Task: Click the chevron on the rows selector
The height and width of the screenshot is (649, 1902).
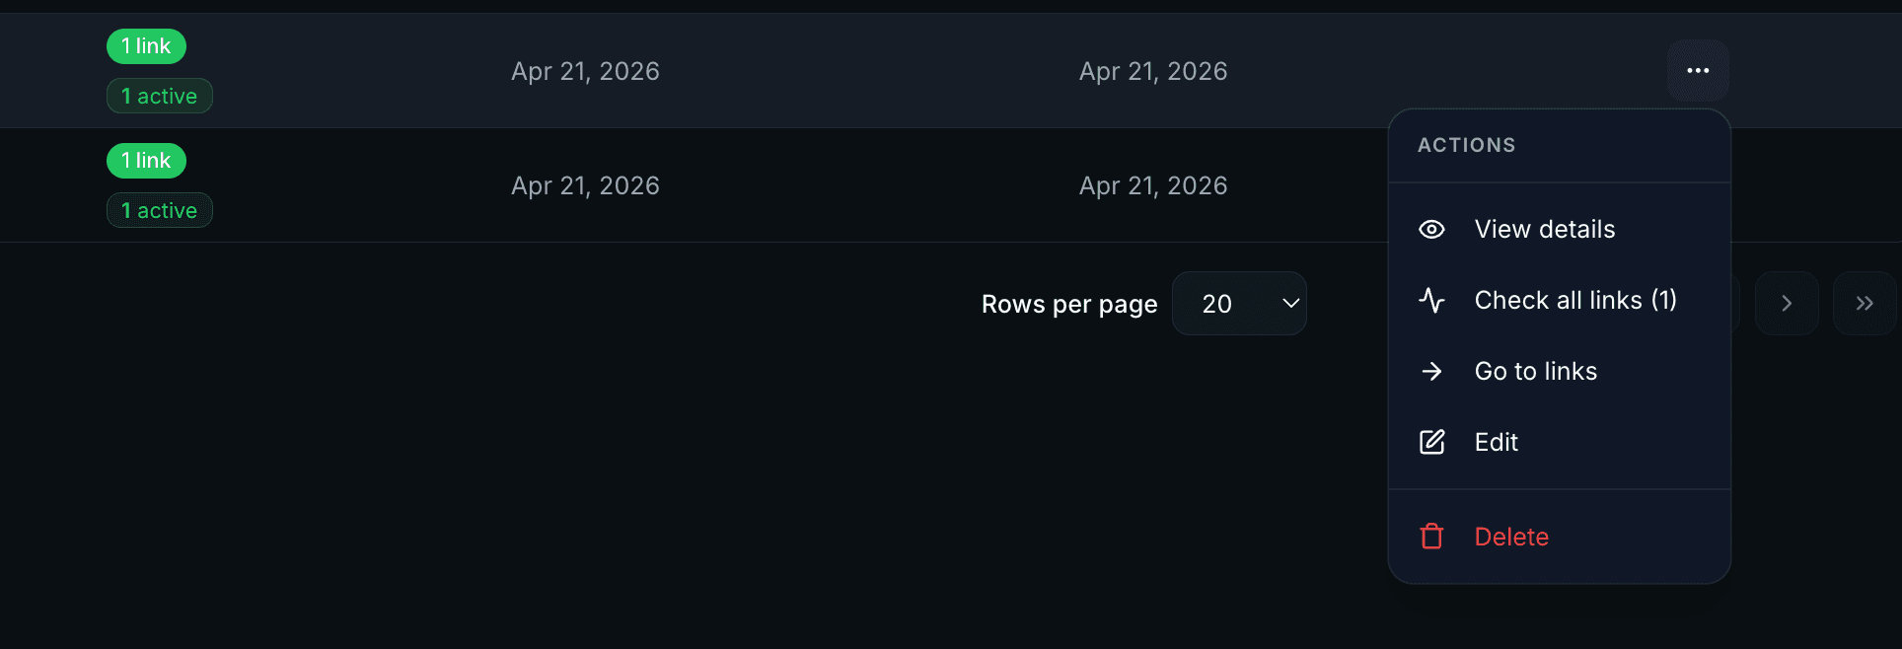Action: pos(1290,303)
